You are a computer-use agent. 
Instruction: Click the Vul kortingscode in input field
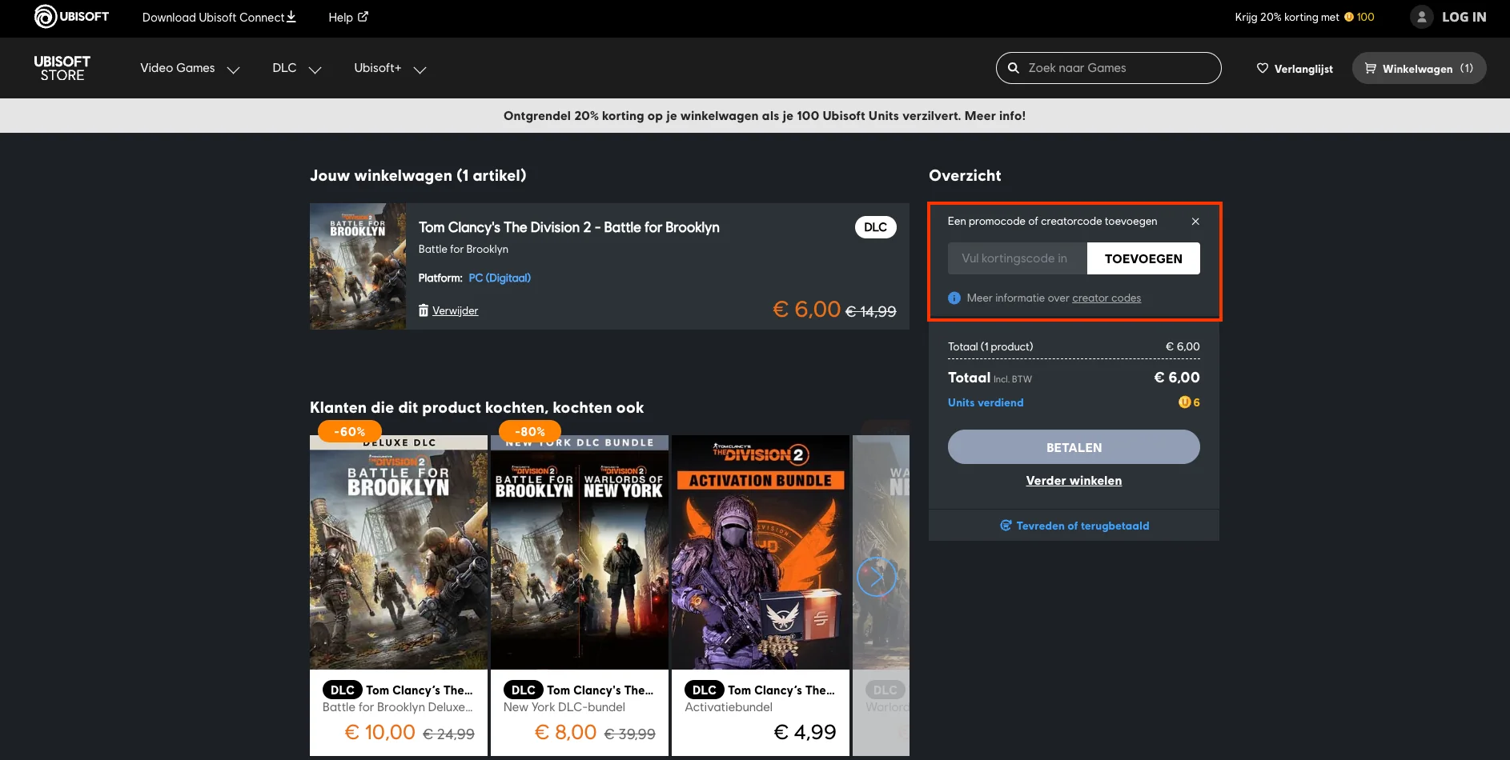point(1017,258)
